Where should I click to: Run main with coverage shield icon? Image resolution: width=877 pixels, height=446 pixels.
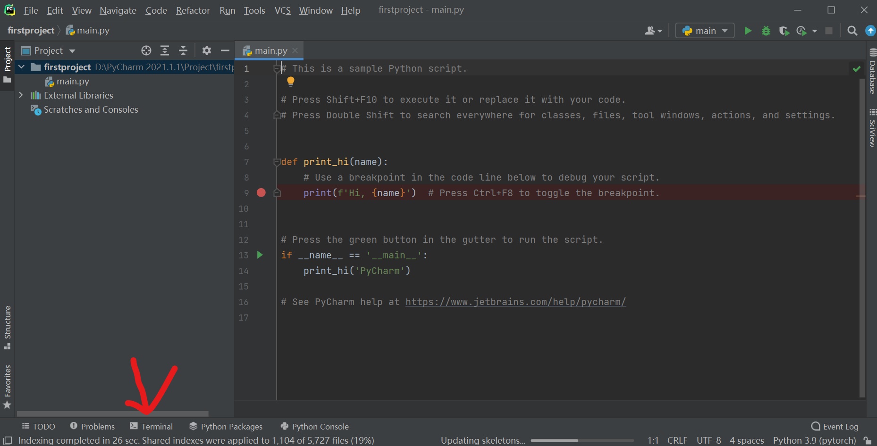coord(784,31)
